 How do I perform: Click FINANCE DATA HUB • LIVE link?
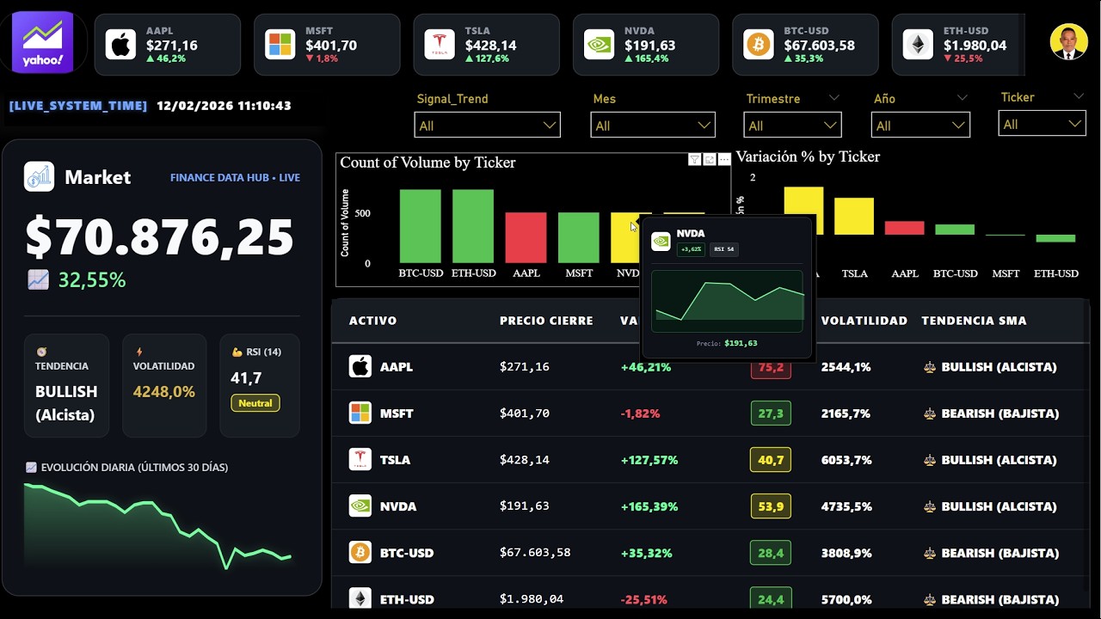(235, 178)
